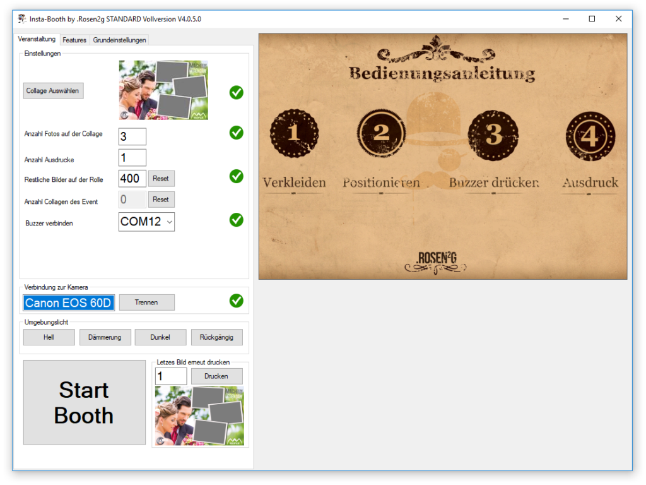Click the big Start Booth button
Viewport: 646px width, 485px height.
tap(84, 402)
